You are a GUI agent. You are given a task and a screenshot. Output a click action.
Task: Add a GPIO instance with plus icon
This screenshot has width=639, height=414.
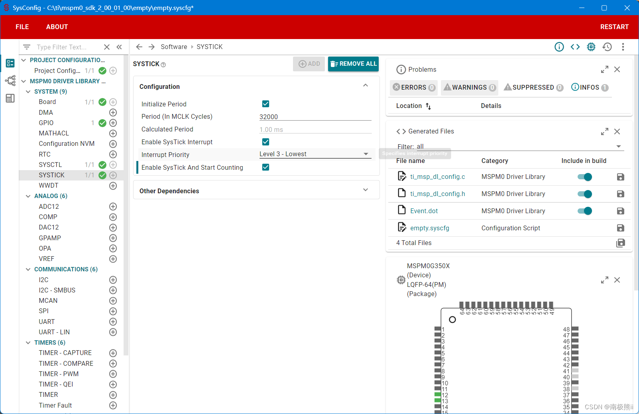113,123
